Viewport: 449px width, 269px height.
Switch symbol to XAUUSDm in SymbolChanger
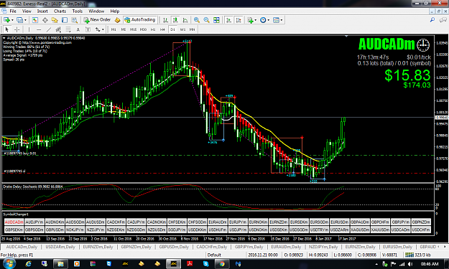point(380,230)
